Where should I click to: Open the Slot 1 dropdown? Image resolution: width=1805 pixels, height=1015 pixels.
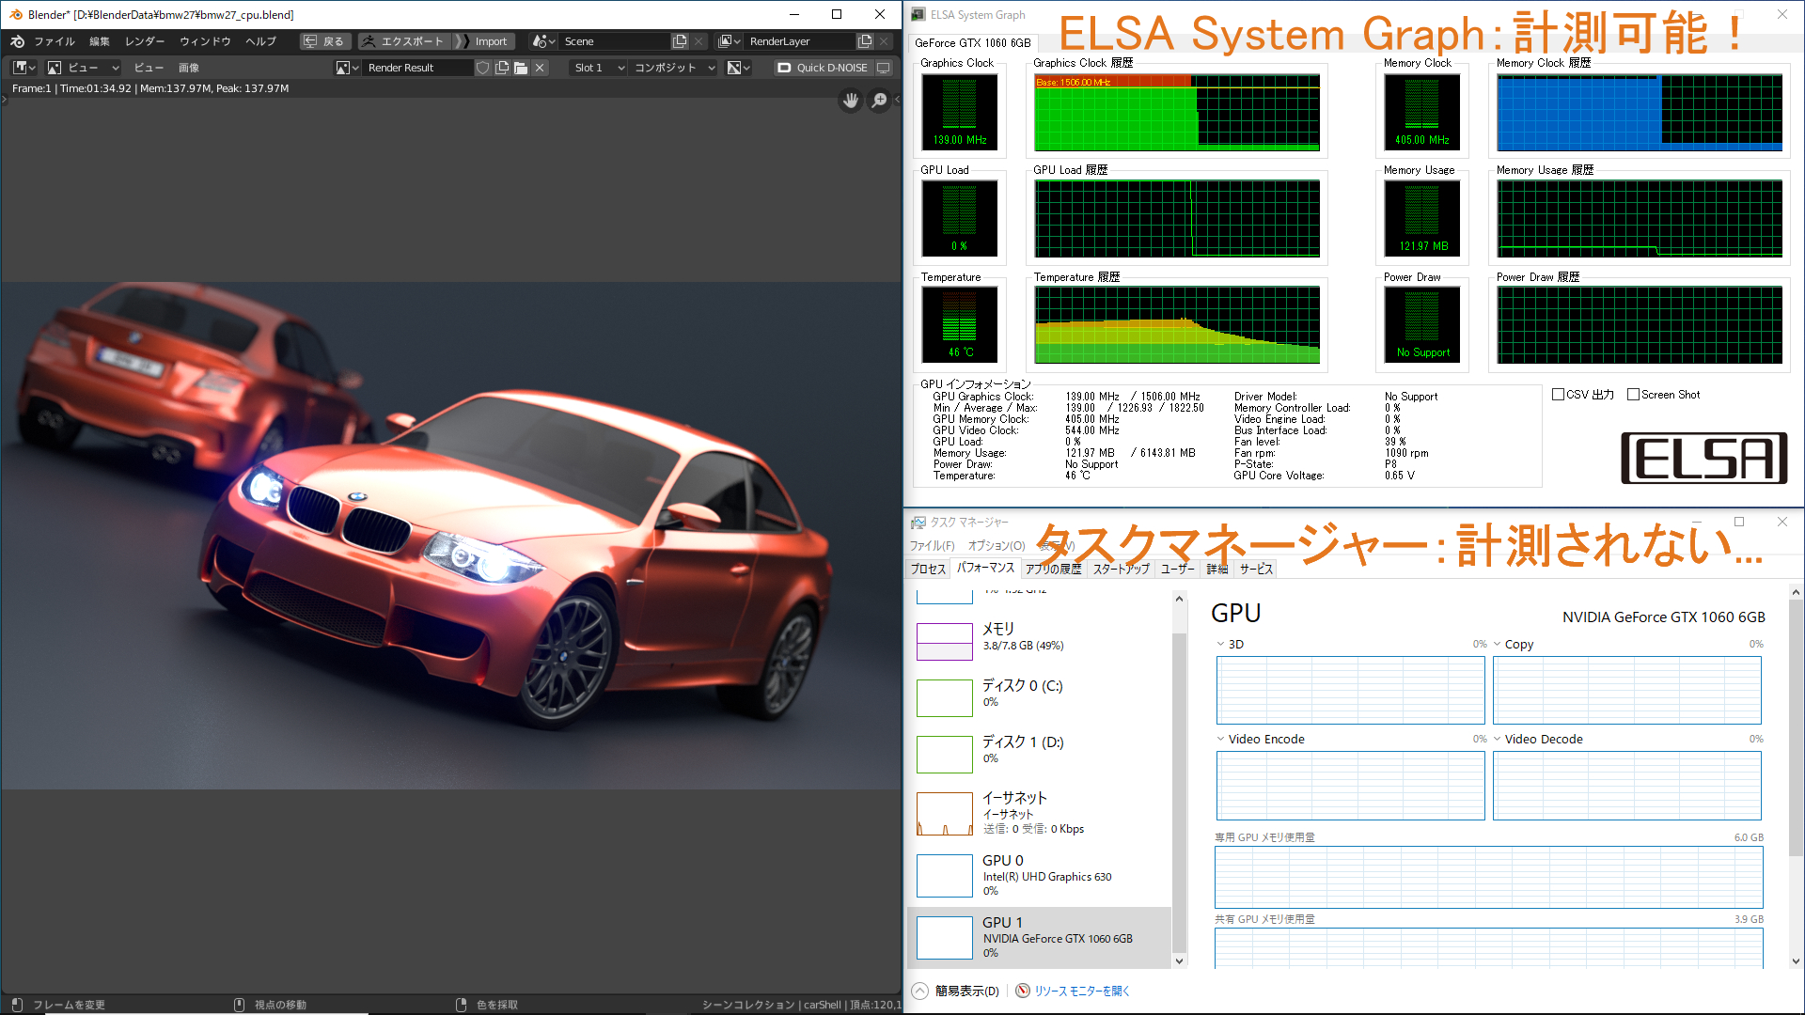[599, 68]
